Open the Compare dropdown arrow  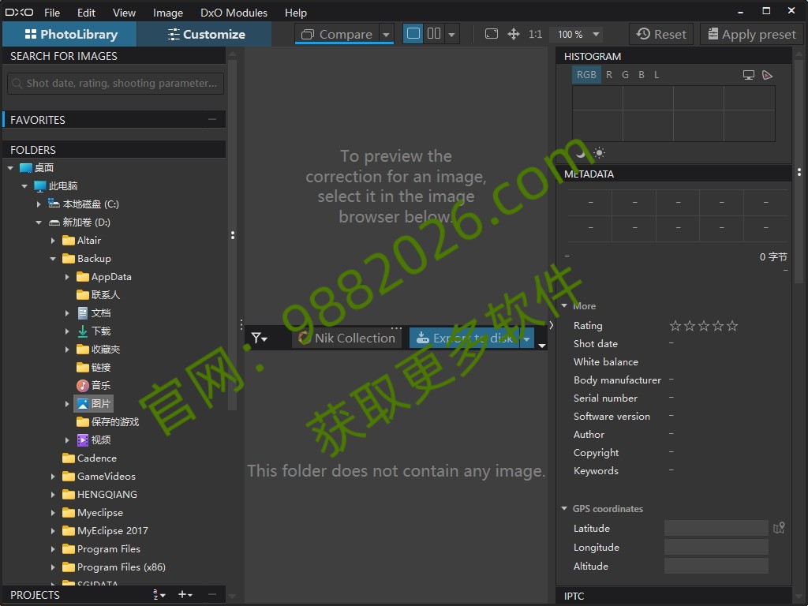pyautogui.click(x=386, y=35)
